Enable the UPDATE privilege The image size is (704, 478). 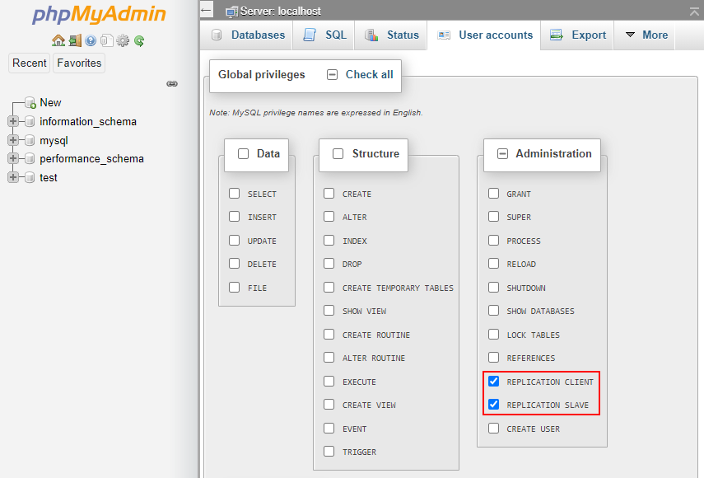pos(235,241)
